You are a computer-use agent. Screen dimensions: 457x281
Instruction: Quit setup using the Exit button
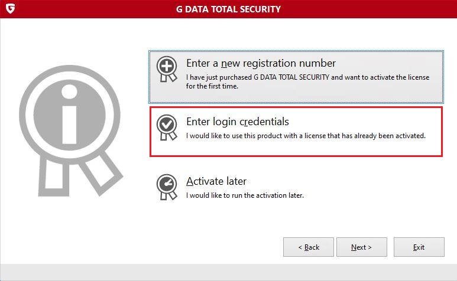pyautogui.click(x=419, y=247)
